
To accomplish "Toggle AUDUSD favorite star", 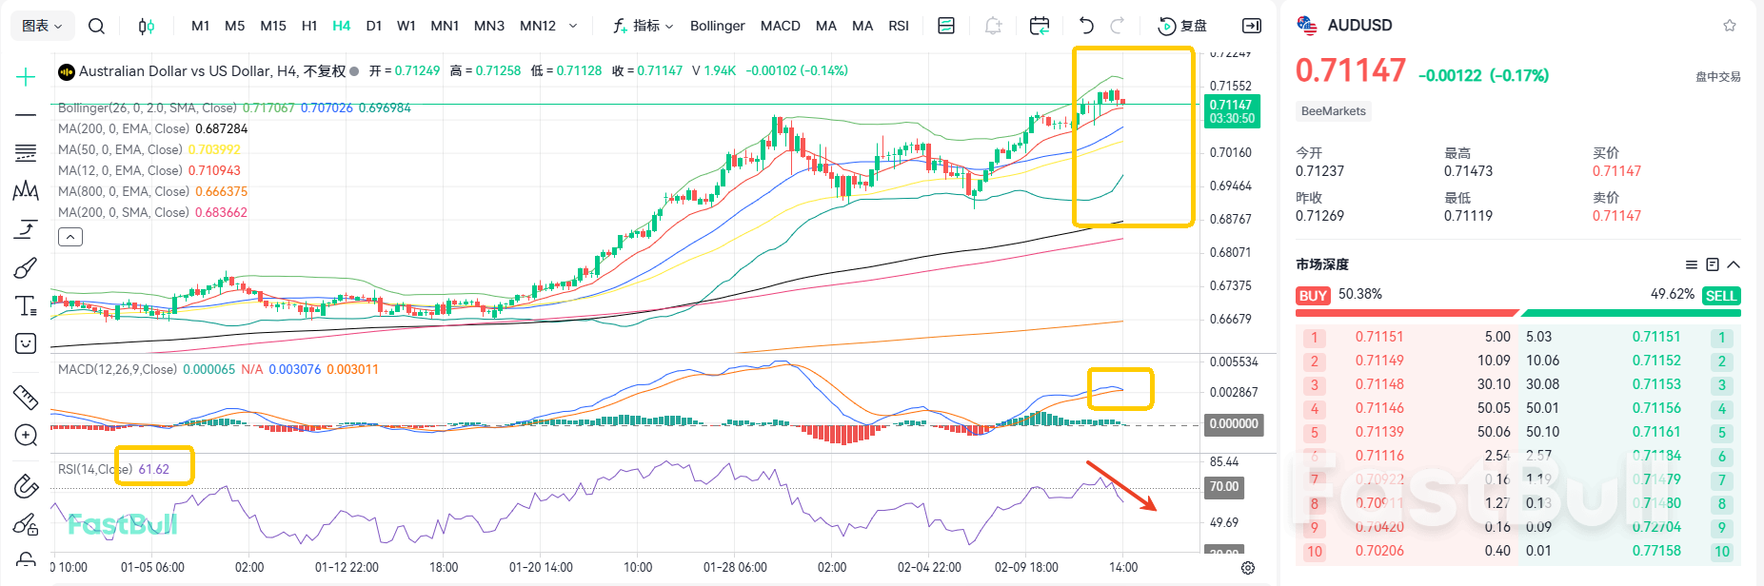I will pyautogui.click(x=1730, y=26).
